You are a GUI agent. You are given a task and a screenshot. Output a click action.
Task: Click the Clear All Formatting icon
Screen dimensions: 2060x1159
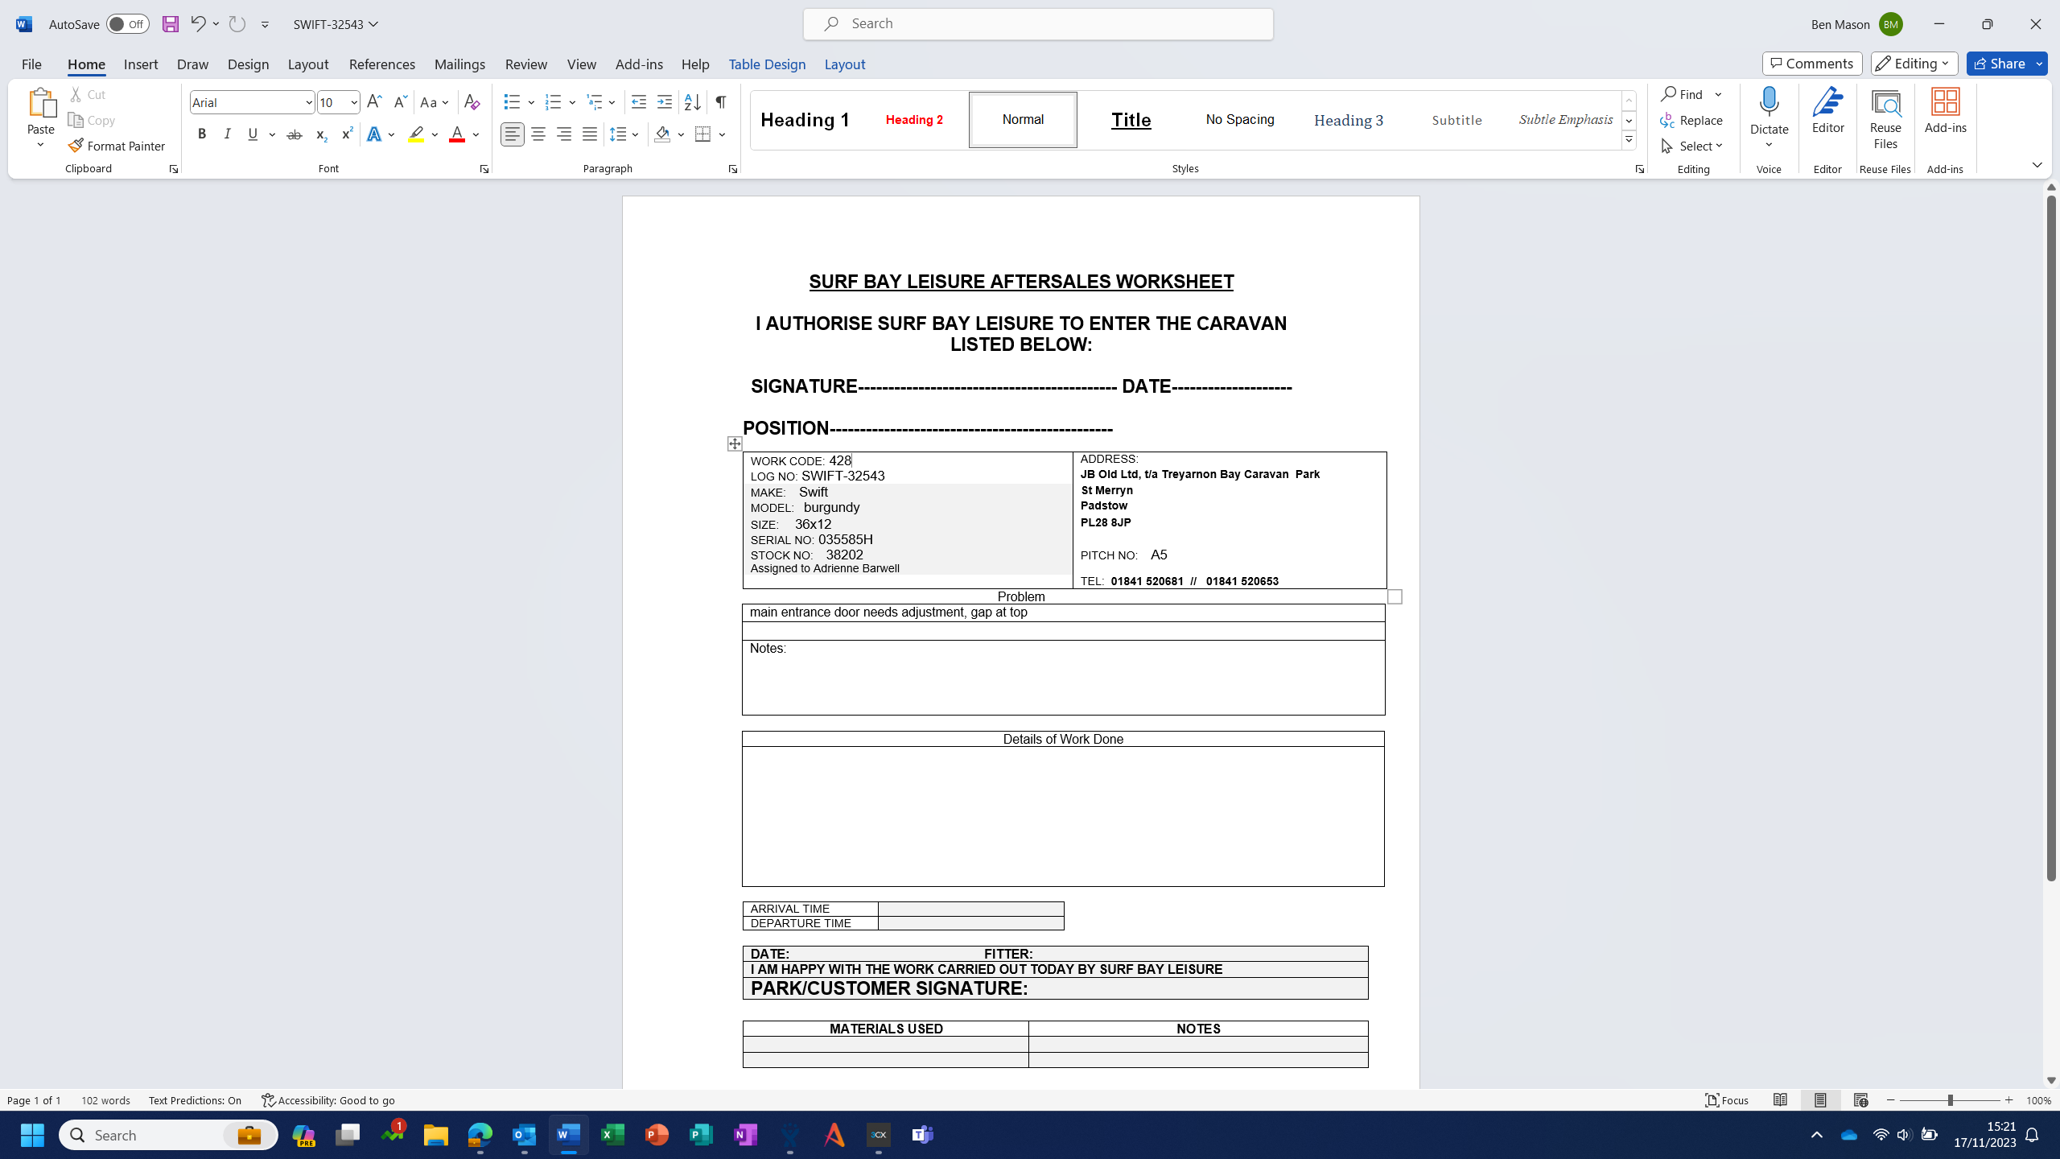[472, 102]
